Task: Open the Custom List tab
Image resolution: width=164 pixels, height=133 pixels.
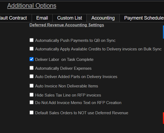Action: (x=70, y=18)
